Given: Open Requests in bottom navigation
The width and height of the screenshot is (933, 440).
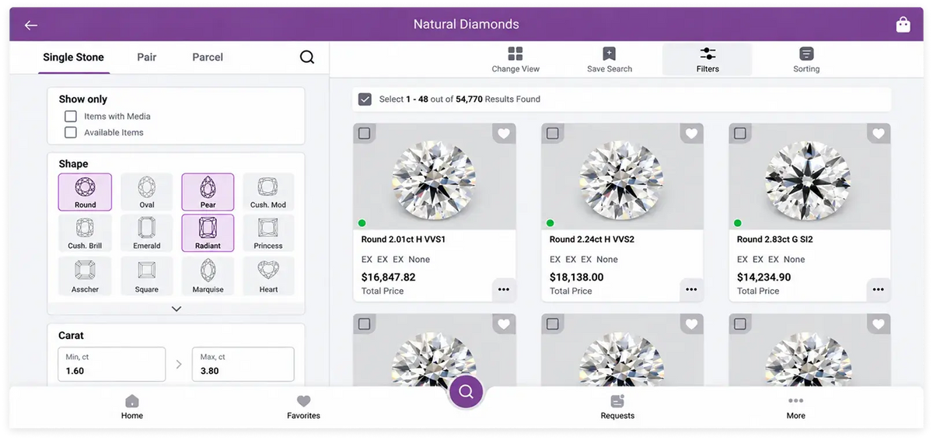Looking at the screenshot, I should (617, 407).
